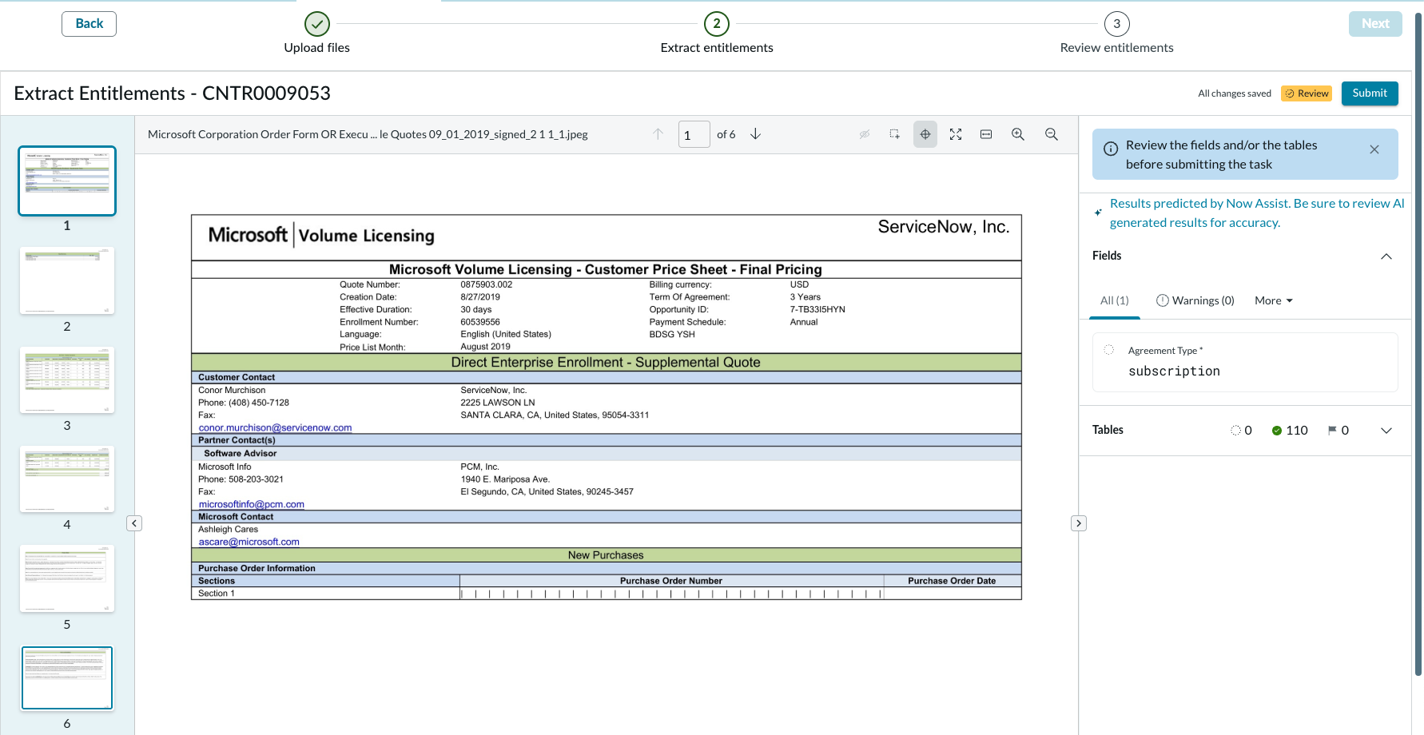Image resolution: width=1424 pixels, height=735 pixels.
Task: Click the document file name title
Action: [x=368, y=134]
